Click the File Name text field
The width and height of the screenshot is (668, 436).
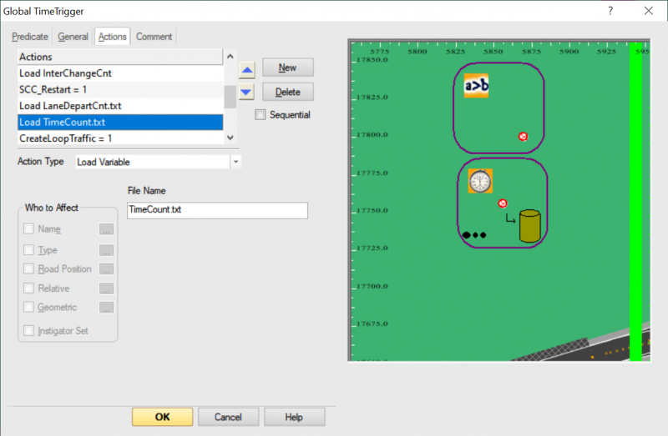tap(217, 210)
